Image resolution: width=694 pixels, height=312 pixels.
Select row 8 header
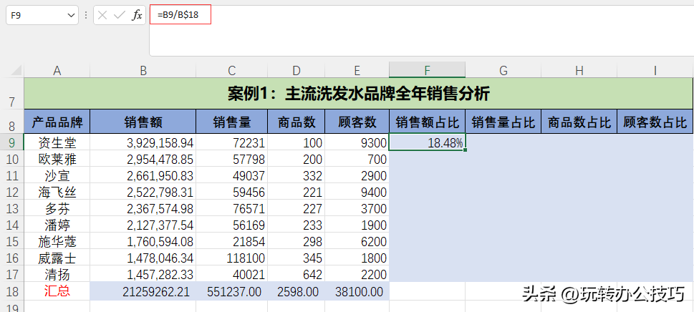point(11,121)
